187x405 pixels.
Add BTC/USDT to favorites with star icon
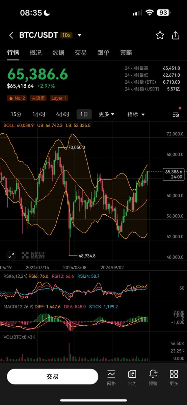pyautogui.click(x=160, y=35)
